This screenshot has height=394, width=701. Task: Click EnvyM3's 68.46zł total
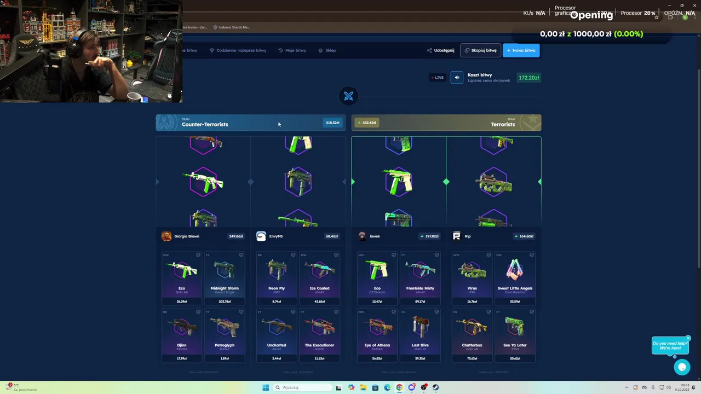(332, 236)
